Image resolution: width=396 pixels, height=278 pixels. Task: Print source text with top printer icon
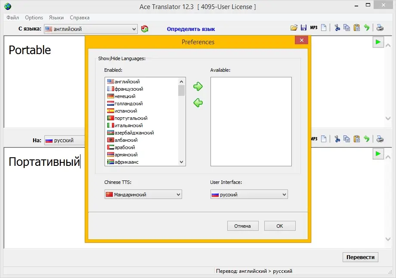click(x=380, y=28)
